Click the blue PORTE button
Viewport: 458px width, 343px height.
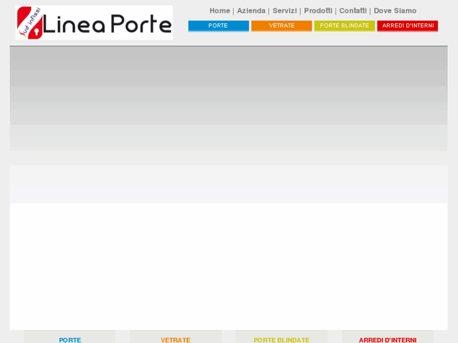pos(219,26)
